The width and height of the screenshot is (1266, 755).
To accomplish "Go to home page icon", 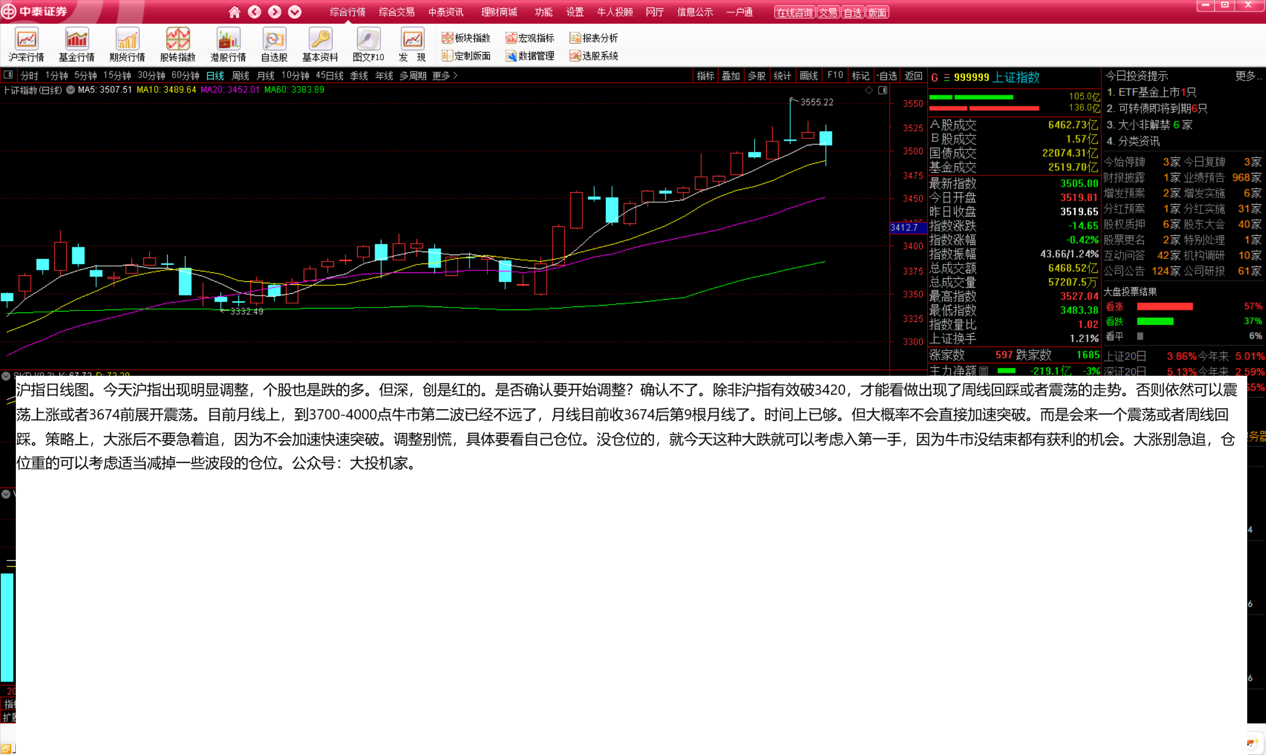I will click(x=234, y=12).
